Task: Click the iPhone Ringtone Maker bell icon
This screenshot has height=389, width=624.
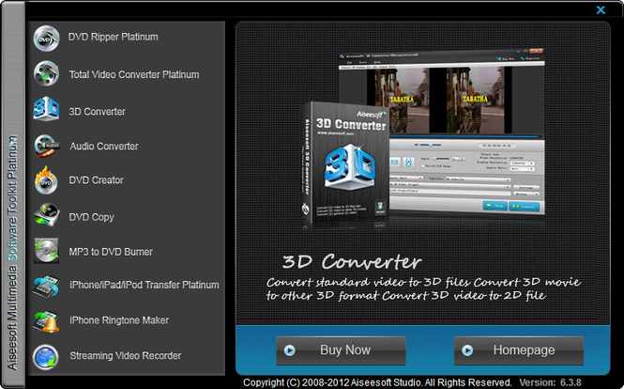Action: (x=46, y=321)
